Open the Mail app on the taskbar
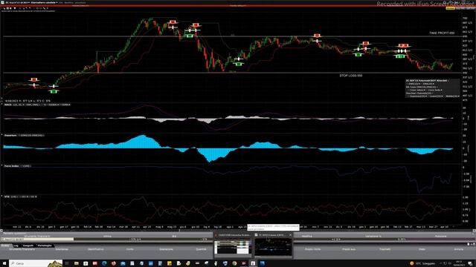Viewport: 476px width, 267px height. click(x=123, y=263)
